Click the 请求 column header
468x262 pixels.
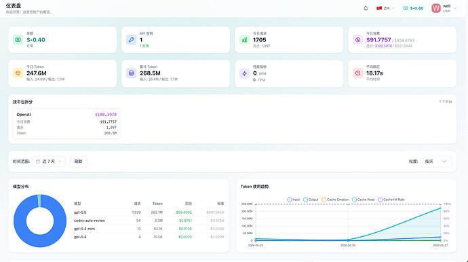(x=137, y=204)
